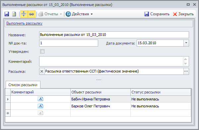
Task: Click the Статус рассылки column header
Action: click(161, 92)
